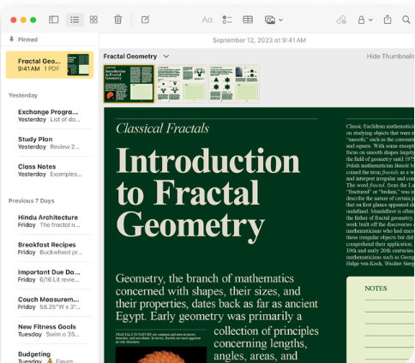Insert a checklist
This screenshot has width=415, height=363.
pos(227,20)
